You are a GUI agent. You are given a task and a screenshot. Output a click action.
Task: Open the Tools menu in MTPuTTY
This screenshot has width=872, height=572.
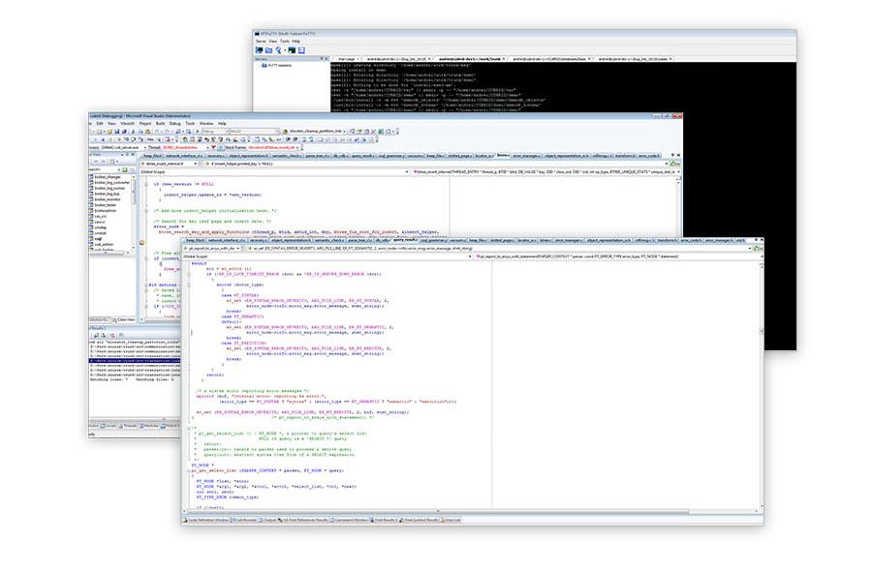(x=284, y=41)
